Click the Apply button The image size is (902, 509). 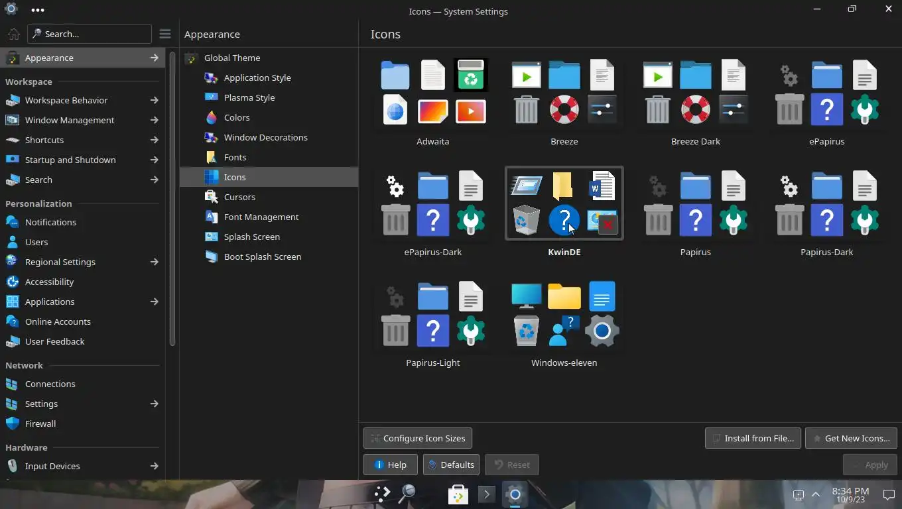(x=870, y=465)
